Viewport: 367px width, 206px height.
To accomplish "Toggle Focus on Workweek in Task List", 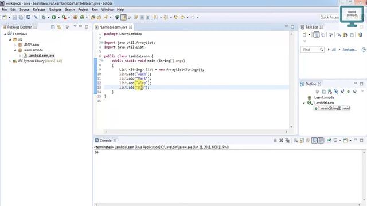I will (330, 35).
